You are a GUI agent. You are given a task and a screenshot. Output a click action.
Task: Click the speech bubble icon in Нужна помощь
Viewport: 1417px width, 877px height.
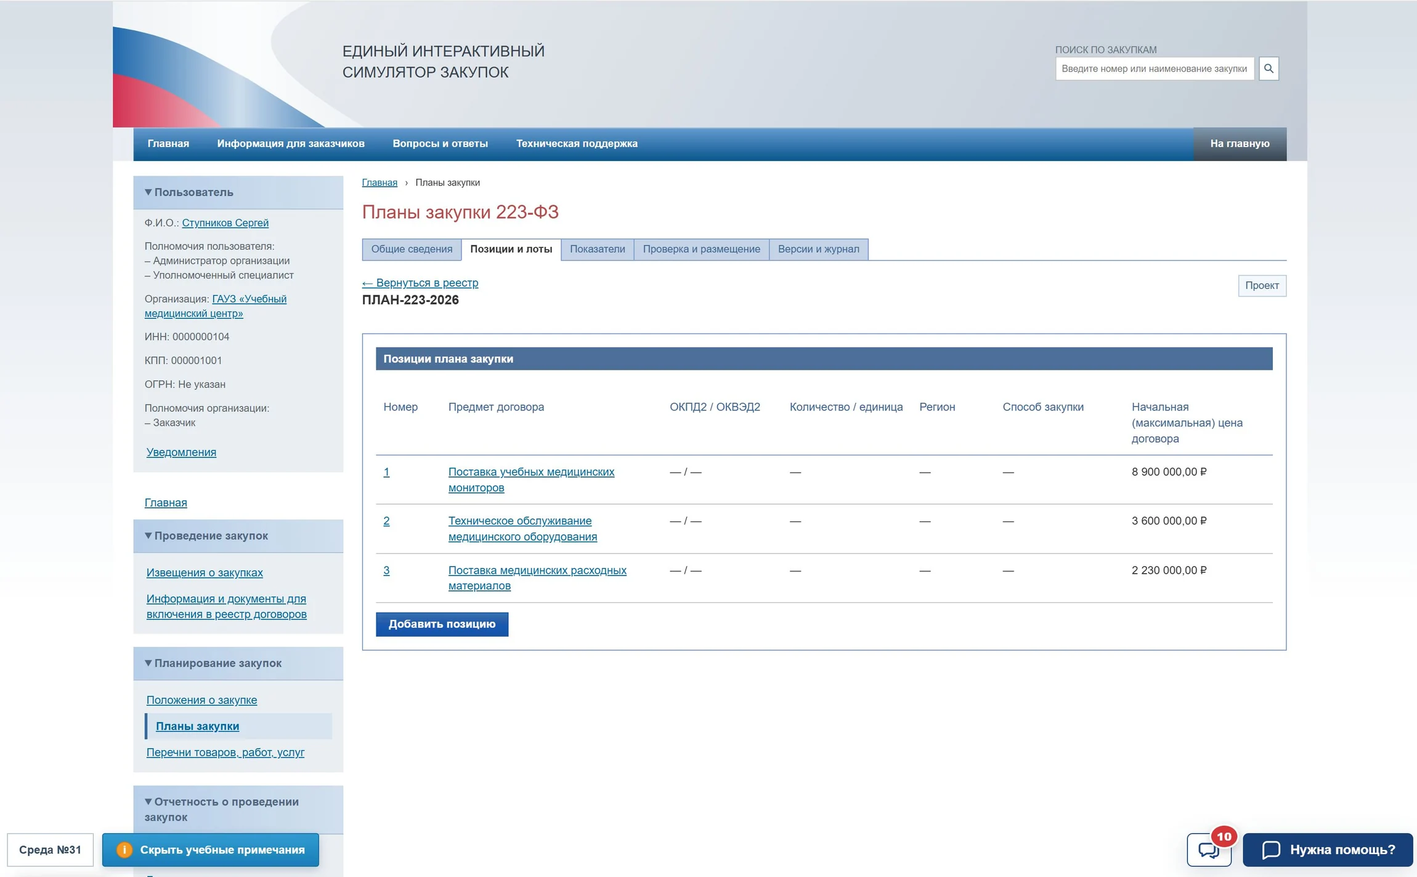[1271, 850]
